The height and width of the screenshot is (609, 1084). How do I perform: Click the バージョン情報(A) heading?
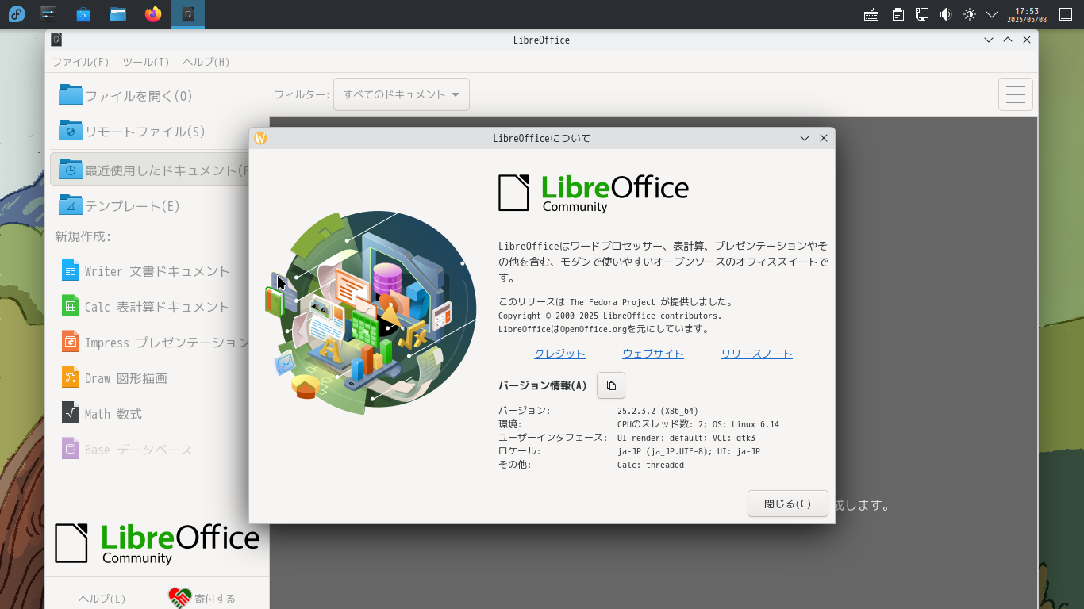click(543, 385)
